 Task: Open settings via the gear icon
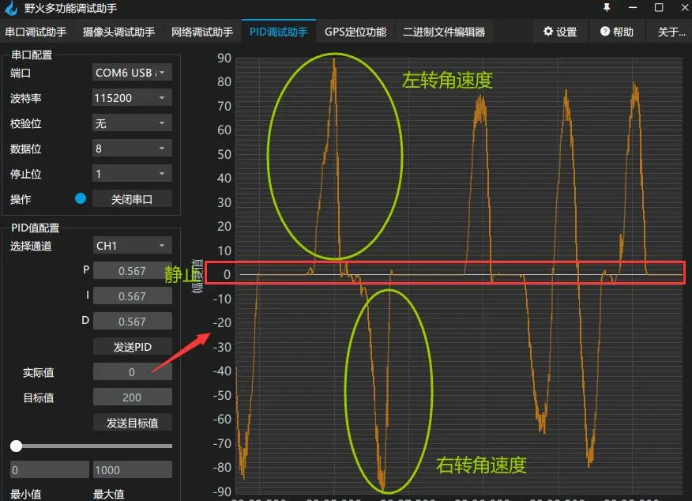tap(560, 32)
